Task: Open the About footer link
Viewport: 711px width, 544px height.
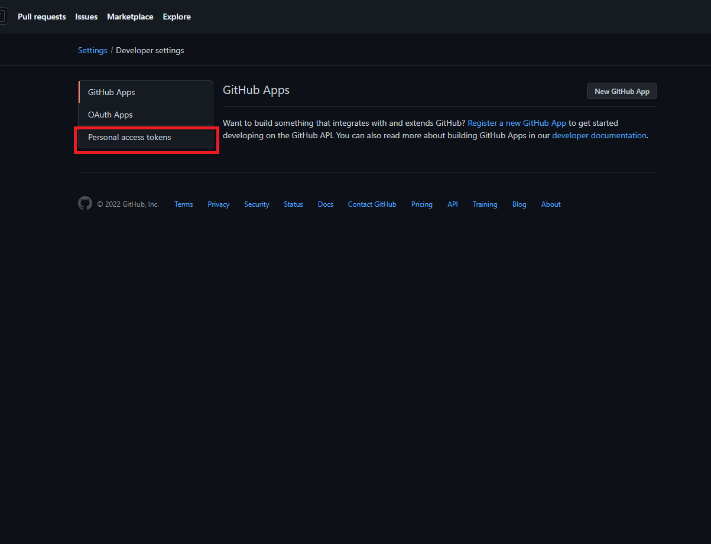Action: click(551, 204)
